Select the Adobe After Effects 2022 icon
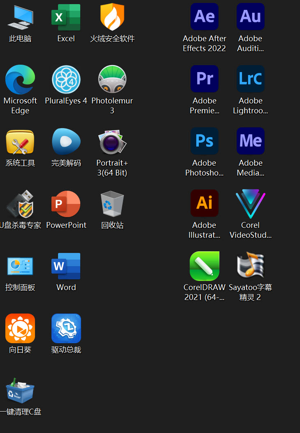 pyautogui.click(x=204, y=16)
